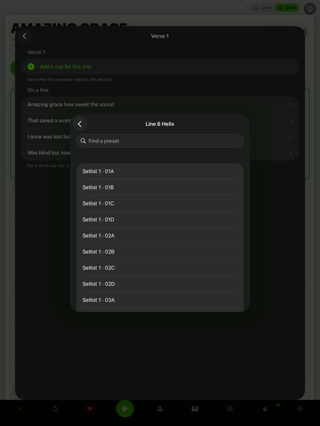Open the 'That saved a wretch' line text
320x426 pixels.
click(49, 121)
